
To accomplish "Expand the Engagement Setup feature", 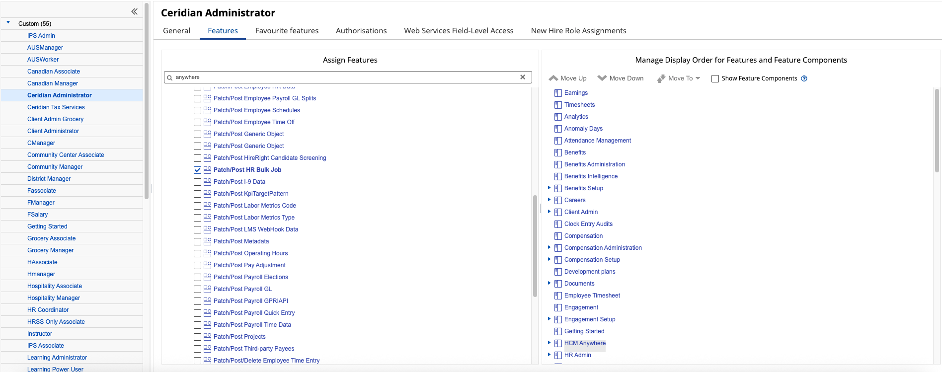I will [x=549, y=319].
